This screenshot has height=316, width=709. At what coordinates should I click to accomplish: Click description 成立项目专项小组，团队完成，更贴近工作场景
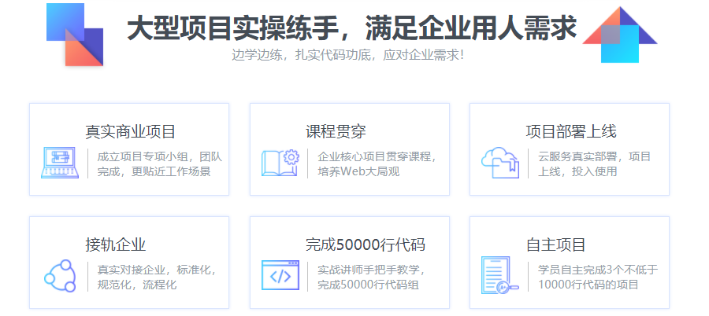pos(160,164)
